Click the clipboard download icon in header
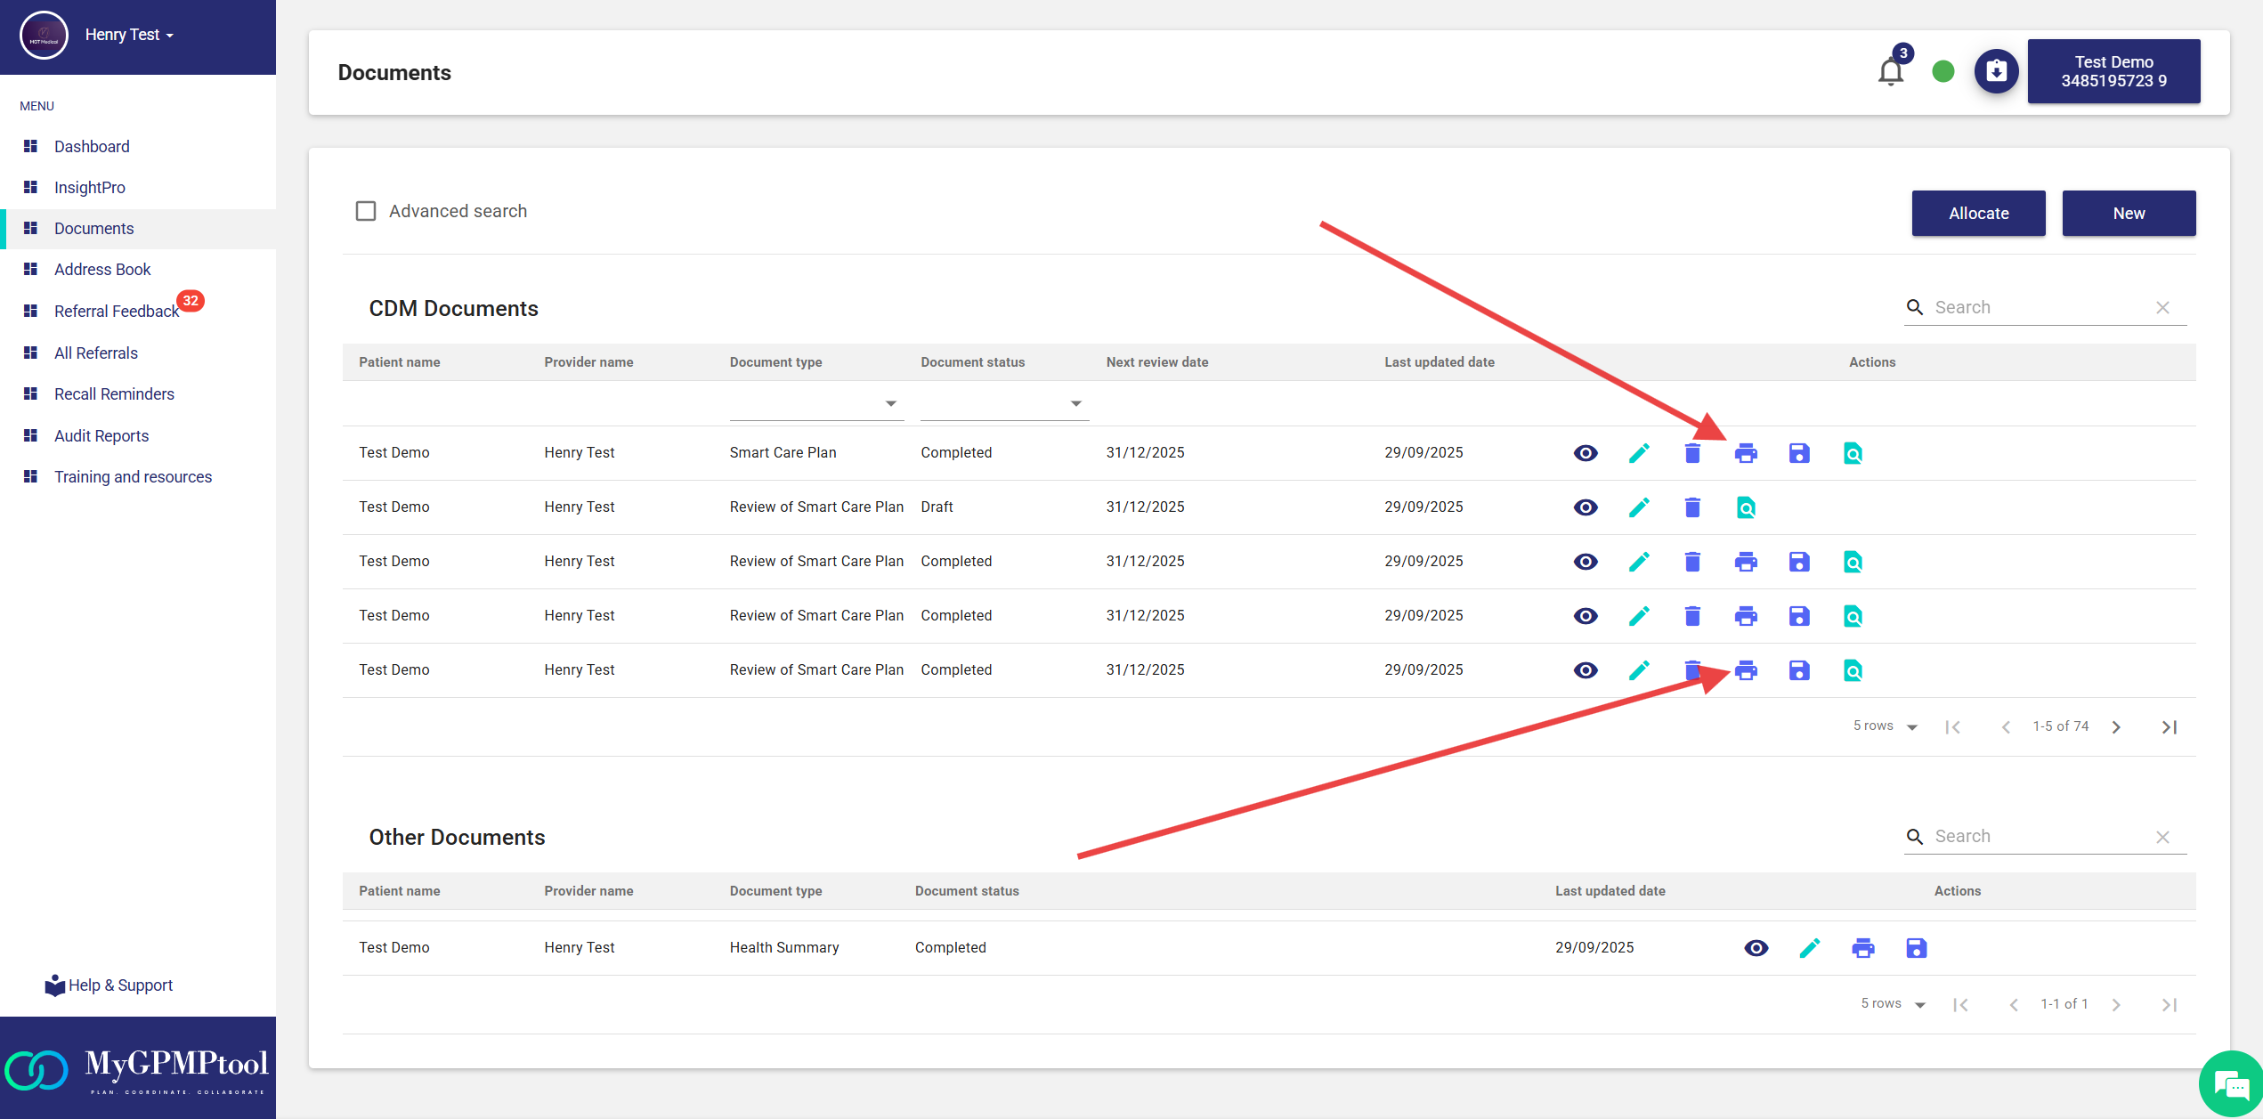The image size is (2263, 1119). tap(1996, 71)
